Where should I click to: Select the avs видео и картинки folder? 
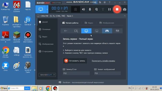17,22
